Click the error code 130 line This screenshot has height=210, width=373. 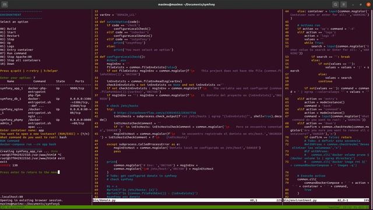coord(9,165)
